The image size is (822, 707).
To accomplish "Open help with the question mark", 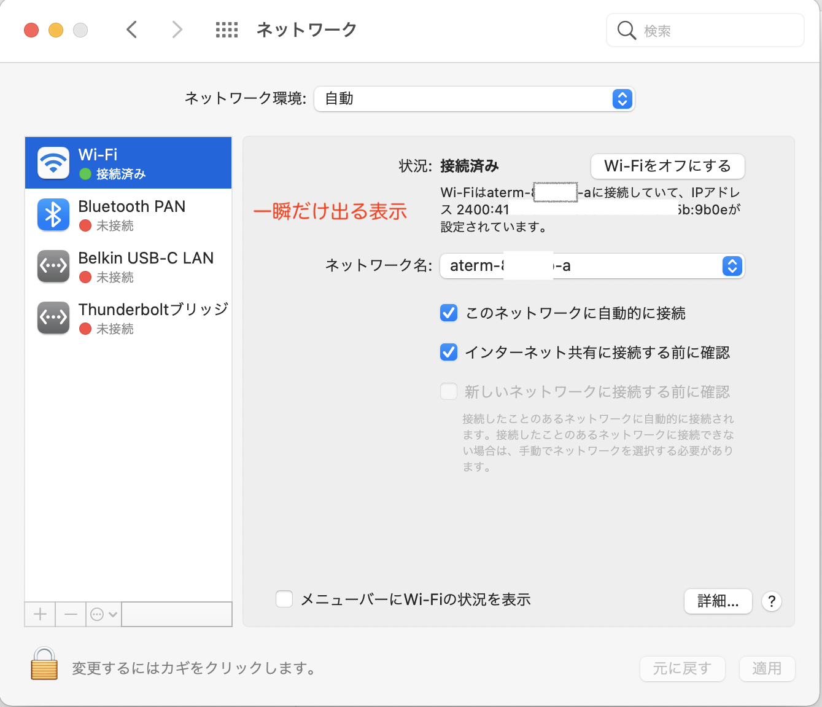I will coord(772,601).
